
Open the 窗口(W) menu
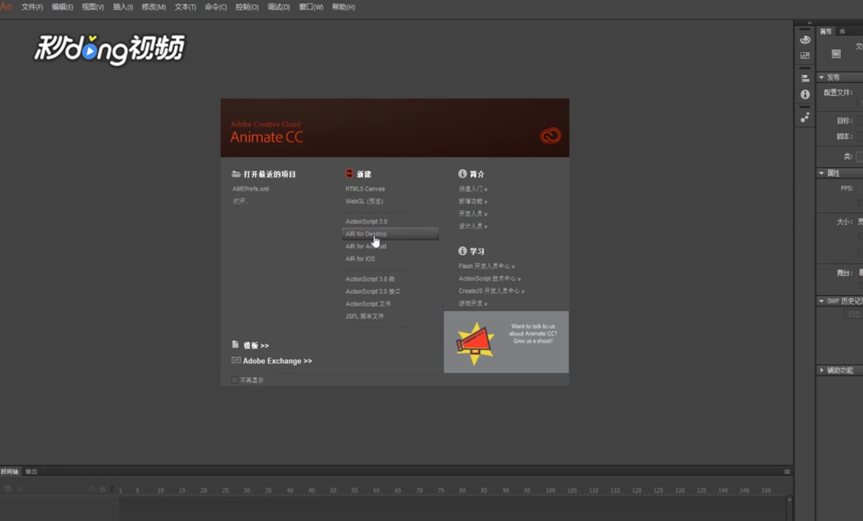[x=311, y=7]
